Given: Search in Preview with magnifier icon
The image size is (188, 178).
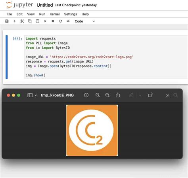Looking at the screenshot, I should pos(176,95).
